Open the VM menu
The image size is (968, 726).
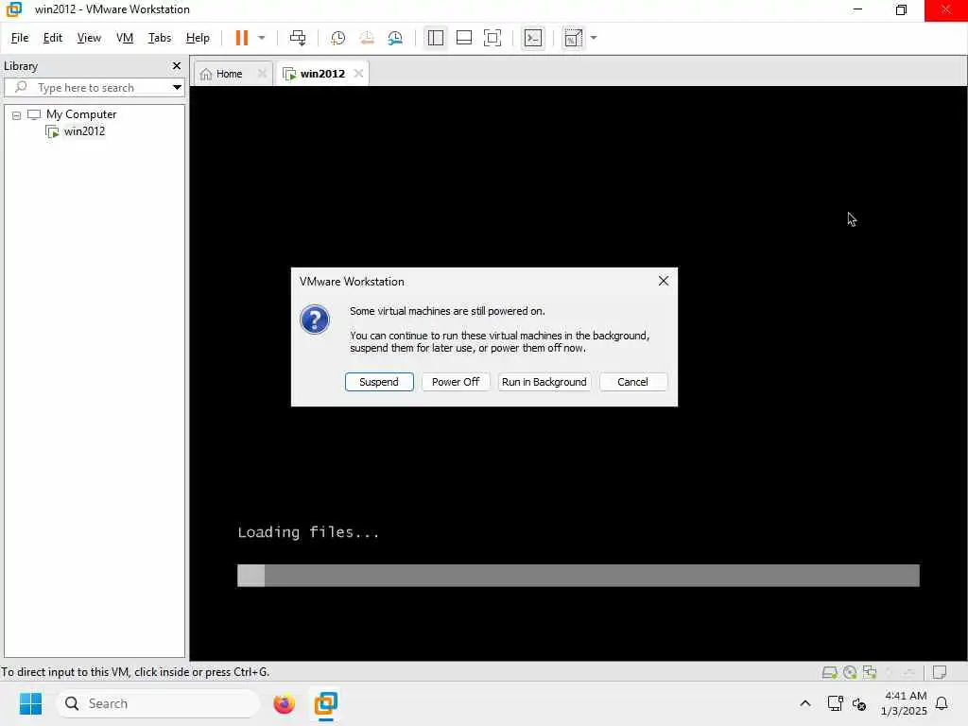pos(125,38)
